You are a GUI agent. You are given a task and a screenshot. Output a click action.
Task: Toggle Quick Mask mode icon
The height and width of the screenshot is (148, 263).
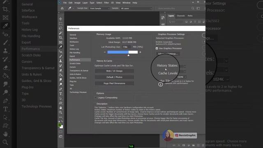[60, 132]
